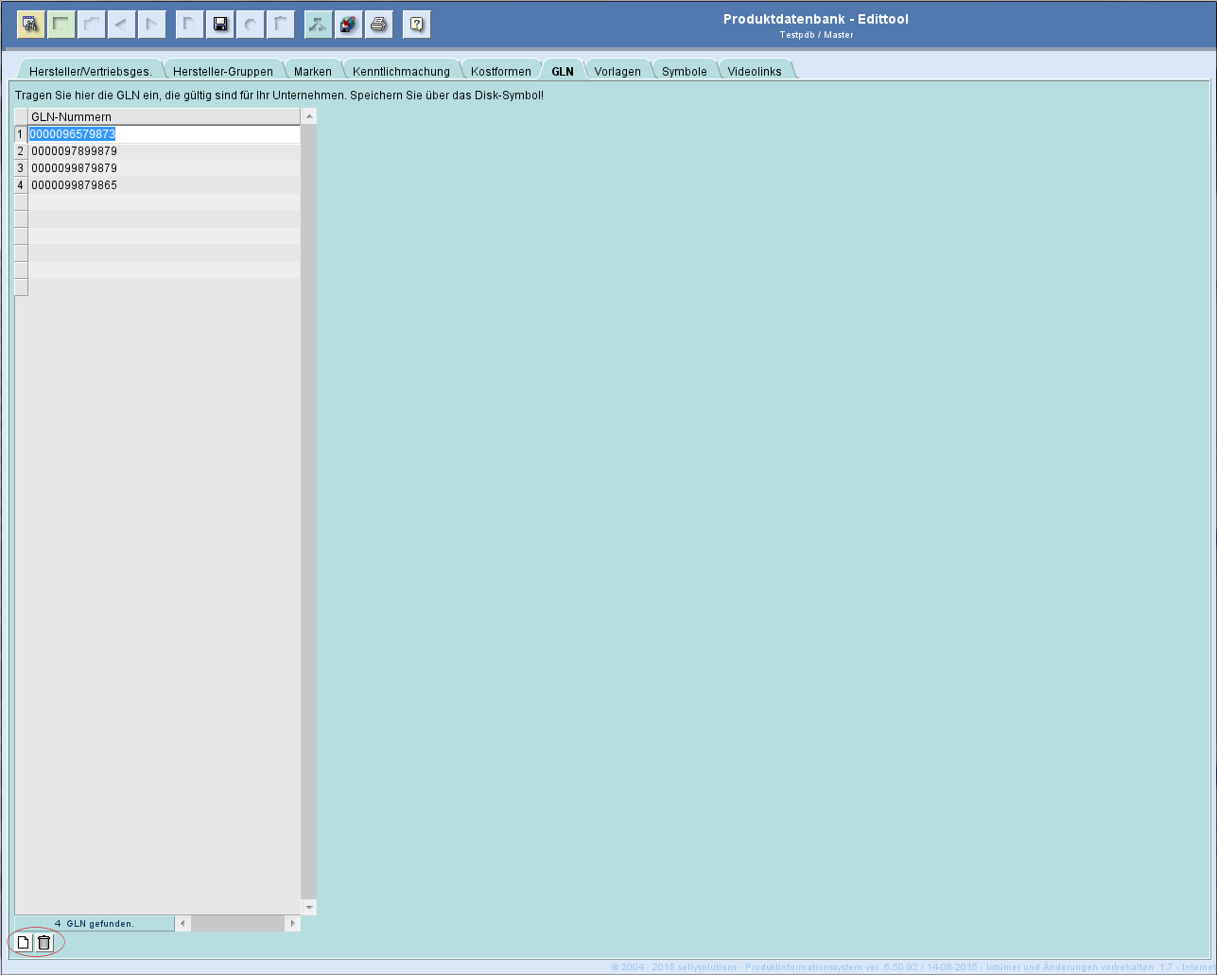1217x975 pixels.
Task: Add a new GLN with the page icon
Action: (x=24, y=942)
